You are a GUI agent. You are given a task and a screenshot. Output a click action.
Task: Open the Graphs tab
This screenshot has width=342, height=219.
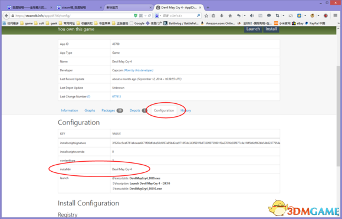[90, 110]
